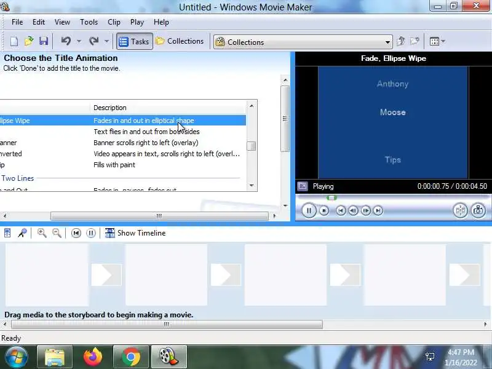Toggle the Tasks pane button

click(135, 41)
